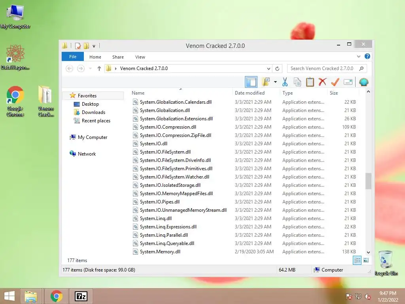Click the search magnifier icon
Viewport: 405px width, 304px height.
[x=361, y=68]
